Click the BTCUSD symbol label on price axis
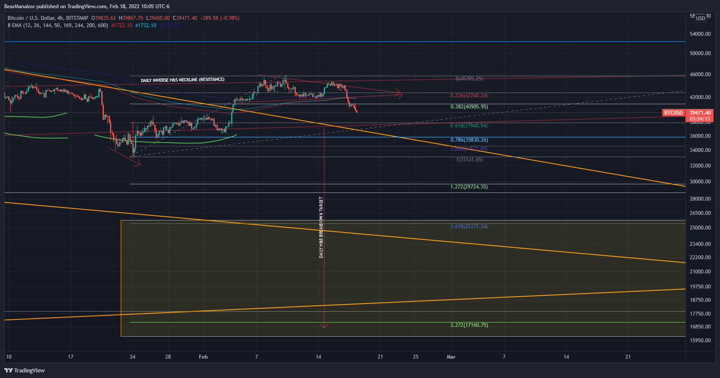720x378 pixels. click(x=673, y=113)
